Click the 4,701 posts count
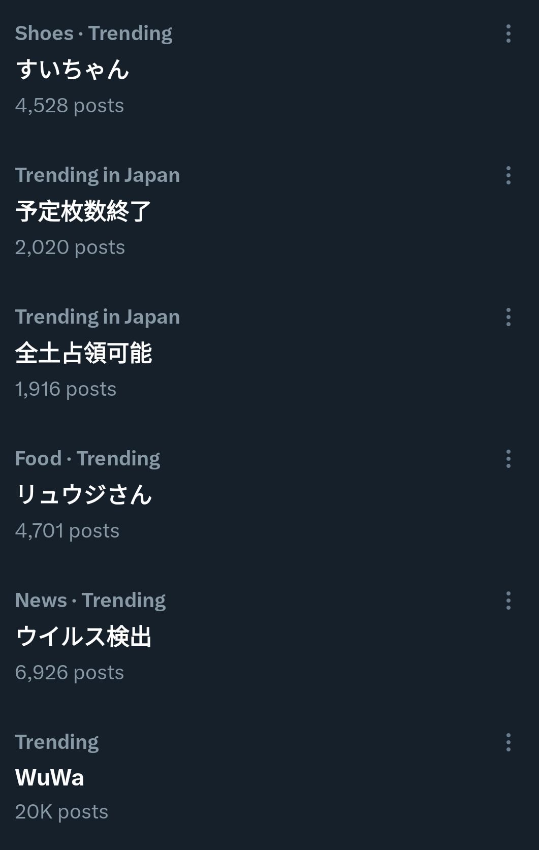539x850 pixels. (x=68, y=531)
